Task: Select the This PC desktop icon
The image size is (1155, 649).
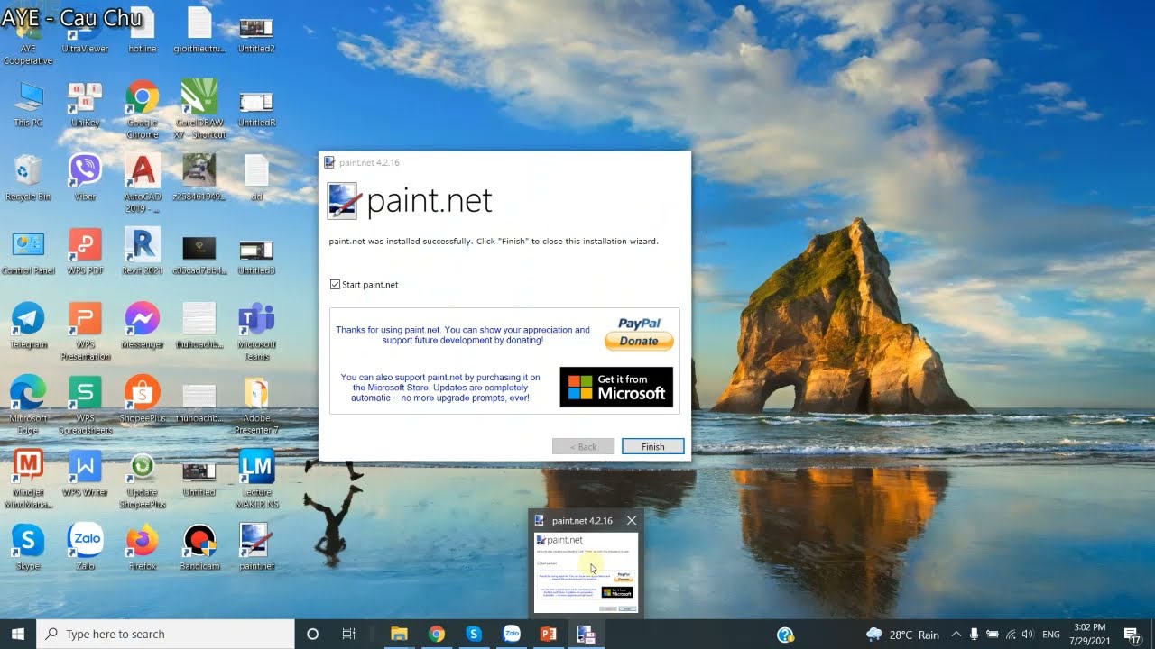Action: coord(28,105)
